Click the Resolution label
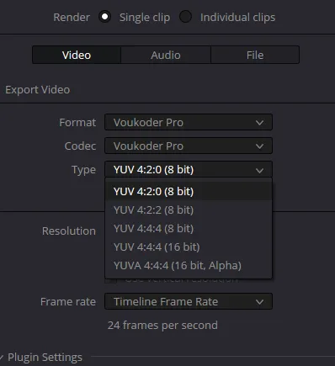The width and height of the screenshot is (335, 366). point(69,231)
